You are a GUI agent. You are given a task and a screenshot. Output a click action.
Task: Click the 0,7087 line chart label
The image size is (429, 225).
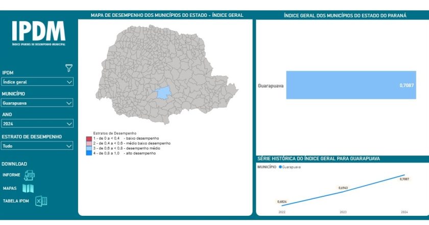[x=404, y=179]
